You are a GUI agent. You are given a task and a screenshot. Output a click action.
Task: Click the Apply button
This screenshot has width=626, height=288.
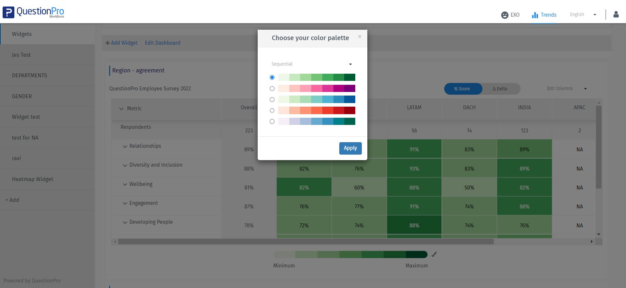[x=350, y=148]
